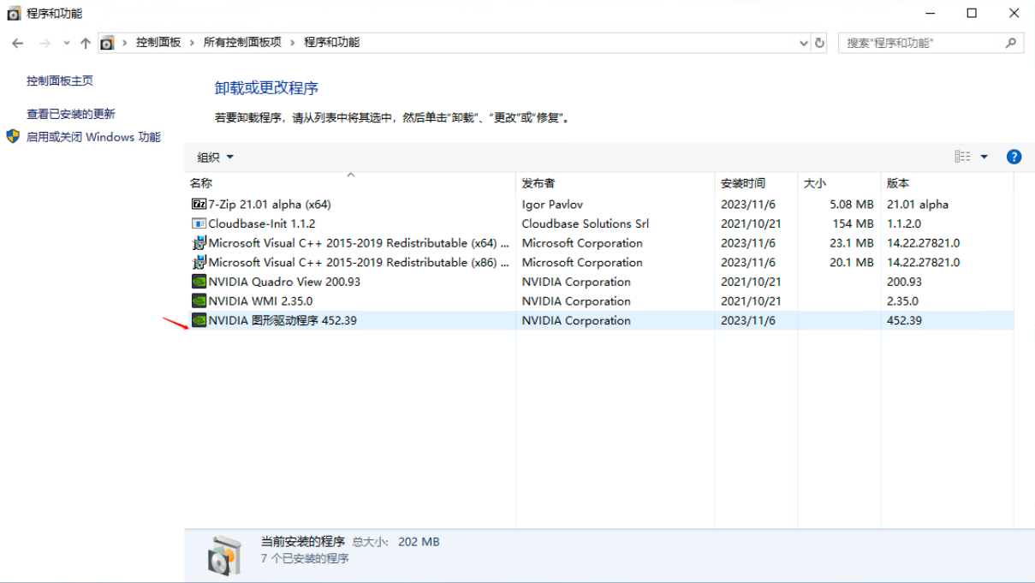Screen dimensions: 1035x583
Task: Click the NVIDIA Quadro View icon
Action: 199,282
